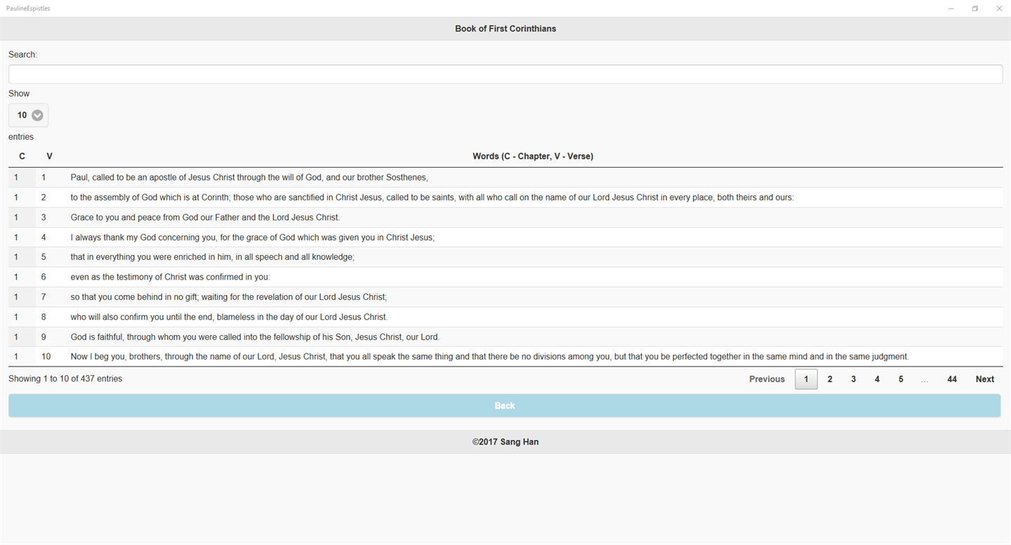Click verse number 10 cell

[x=49, y=357]
